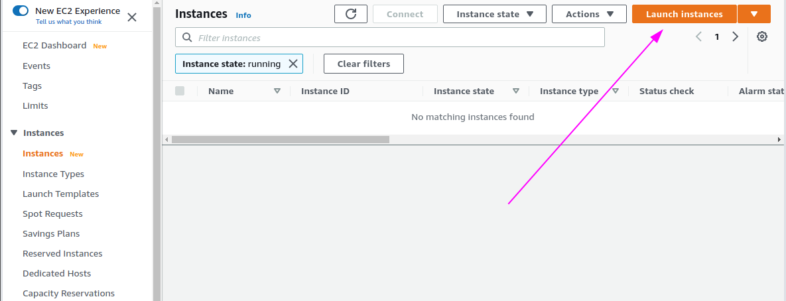Click into the Filter instances search field
786x301 pixels.
tap(390, 38)
